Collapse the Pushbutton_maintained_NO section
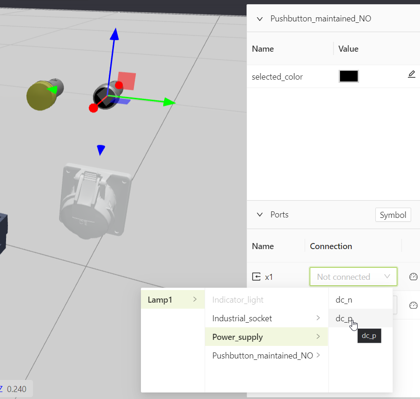420x399 pixels. 260,19
